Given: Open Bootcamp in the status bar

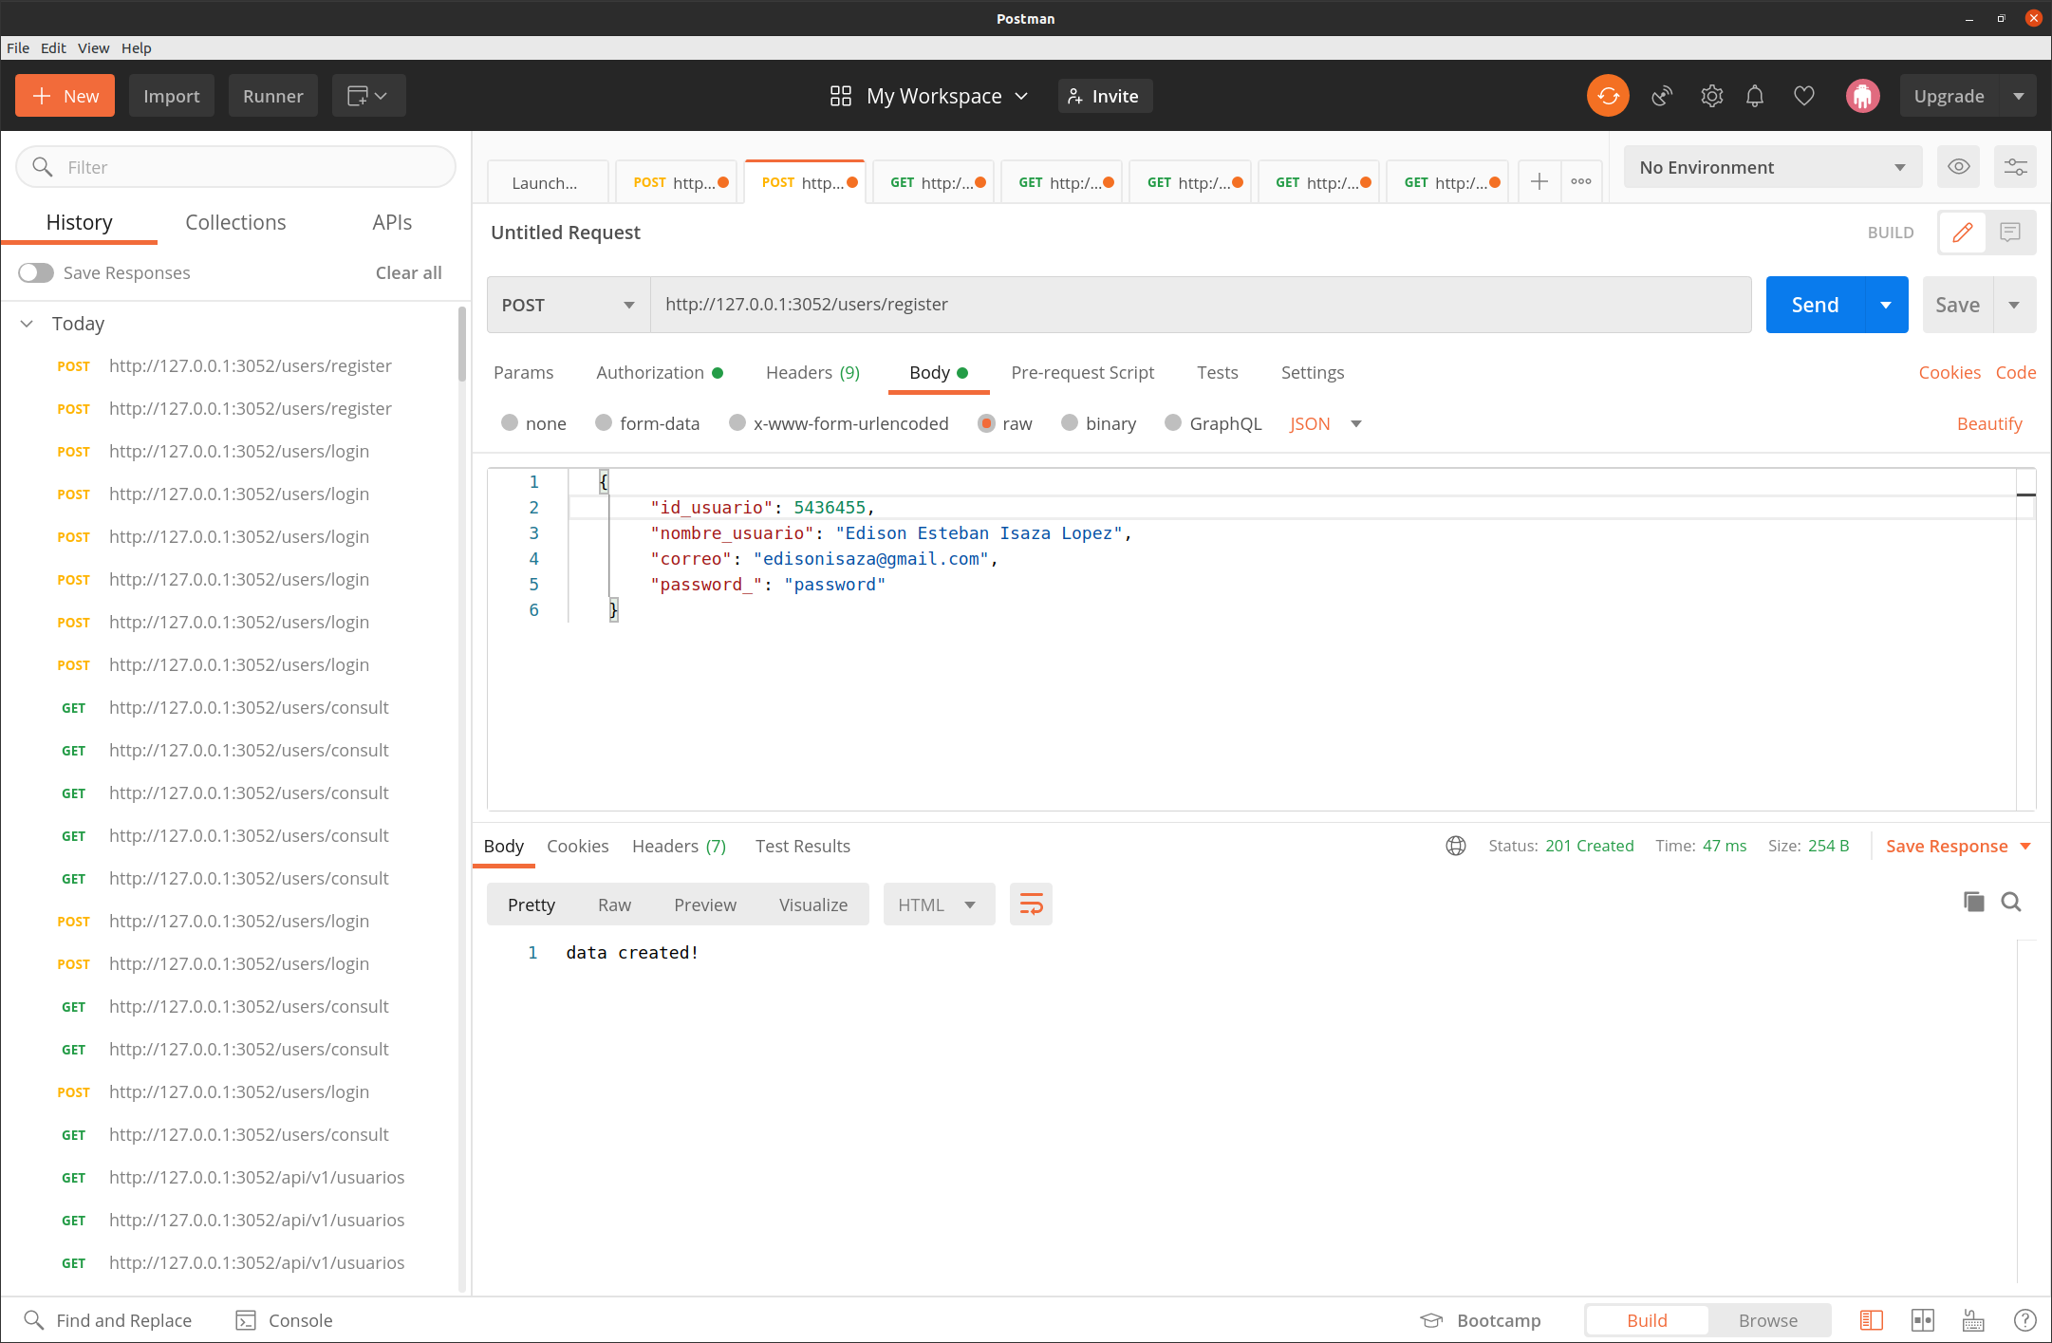Looking at the screenshot, I should coord(1481,1320).
